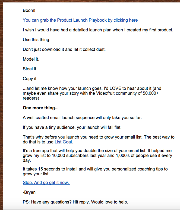180x210 pixels.
Task: Click the PS line about hitting reply
Action: click(x=75, y=202)
